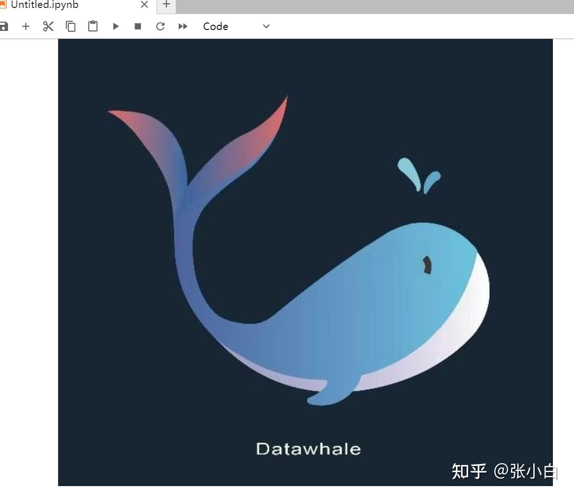Open a new launcher tab with plus
Screen dimensions: 574x495
pos(166,5)
